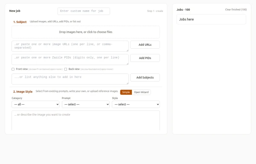Click the 2. Image Style heading

pyautogui.click(x=23, y=92)
